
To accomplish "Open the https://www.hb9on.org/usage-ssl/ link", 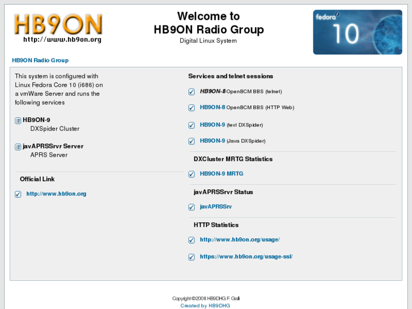I will pyautogui.click(x=246, y=256).
